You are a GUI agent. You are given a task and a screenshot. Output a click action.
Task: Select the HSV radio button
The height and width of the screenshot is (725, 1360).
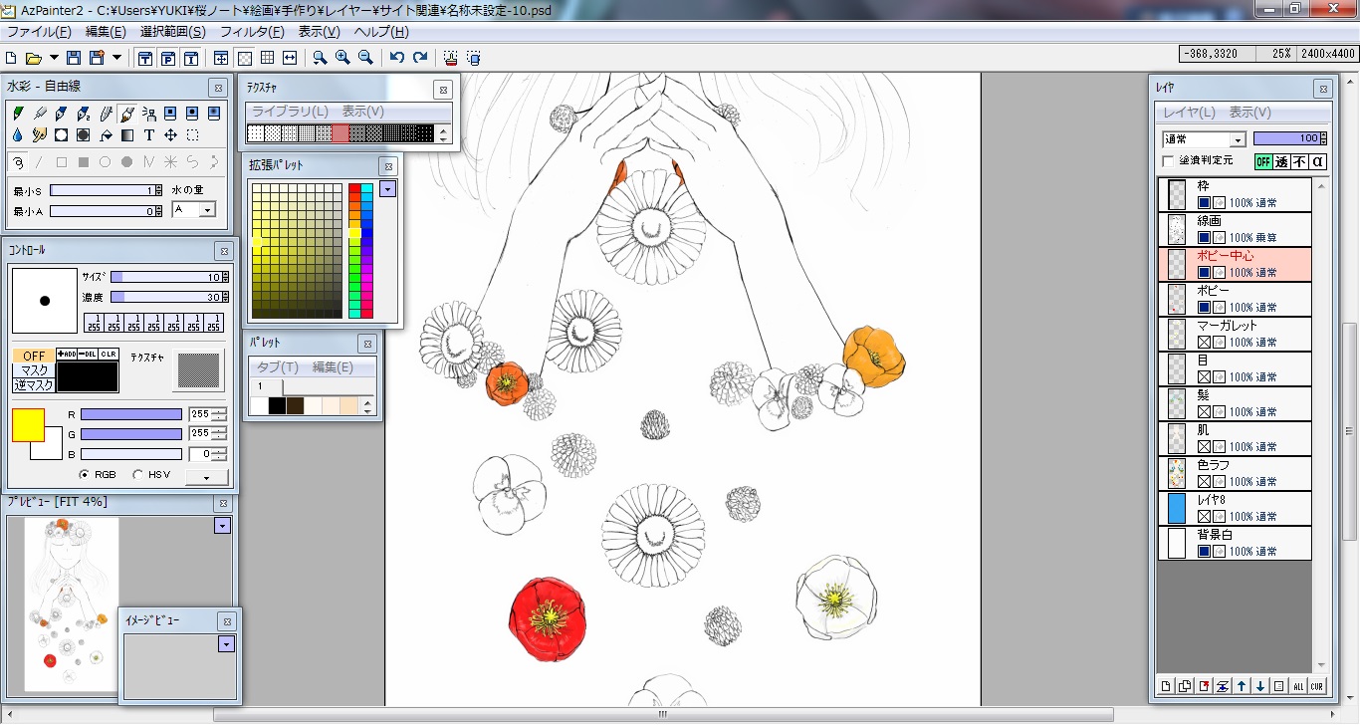pyautogui.click(x=137, y=475)
